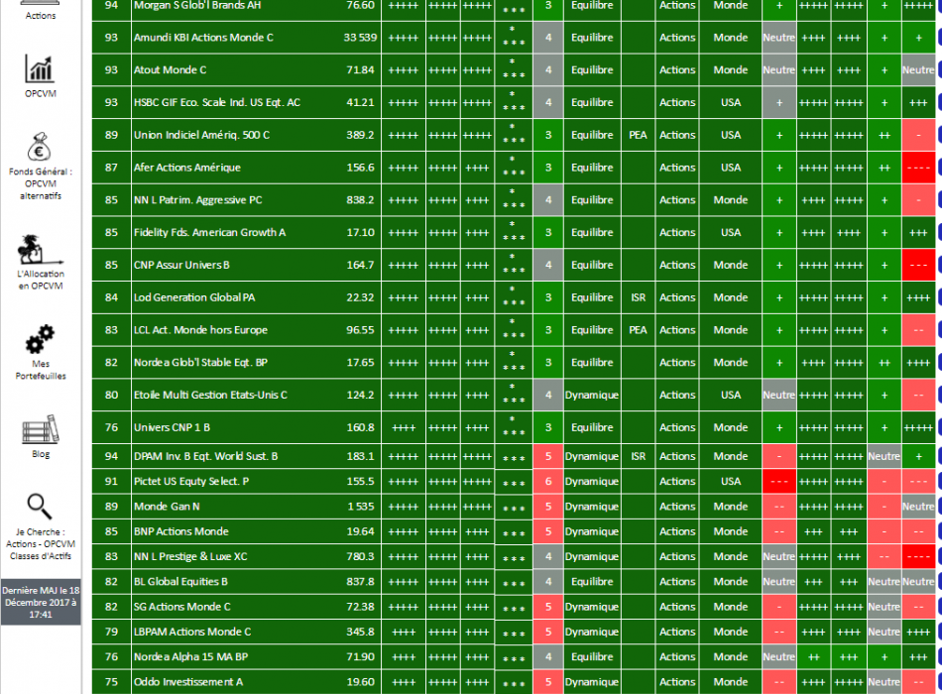This screenshot has height=694, width=942.
Task: Click the Je Cherche magnifying glass icon
Action: click(x=40, y=508)
